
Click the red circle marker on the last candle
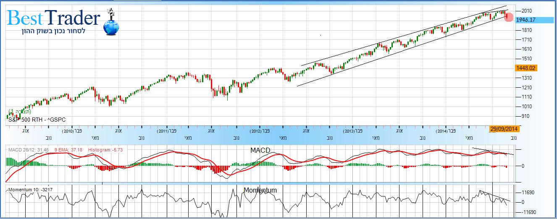coord(508,17)
